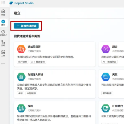
Task: Click the 網站問與答 template icon
Action: [21, 49]
